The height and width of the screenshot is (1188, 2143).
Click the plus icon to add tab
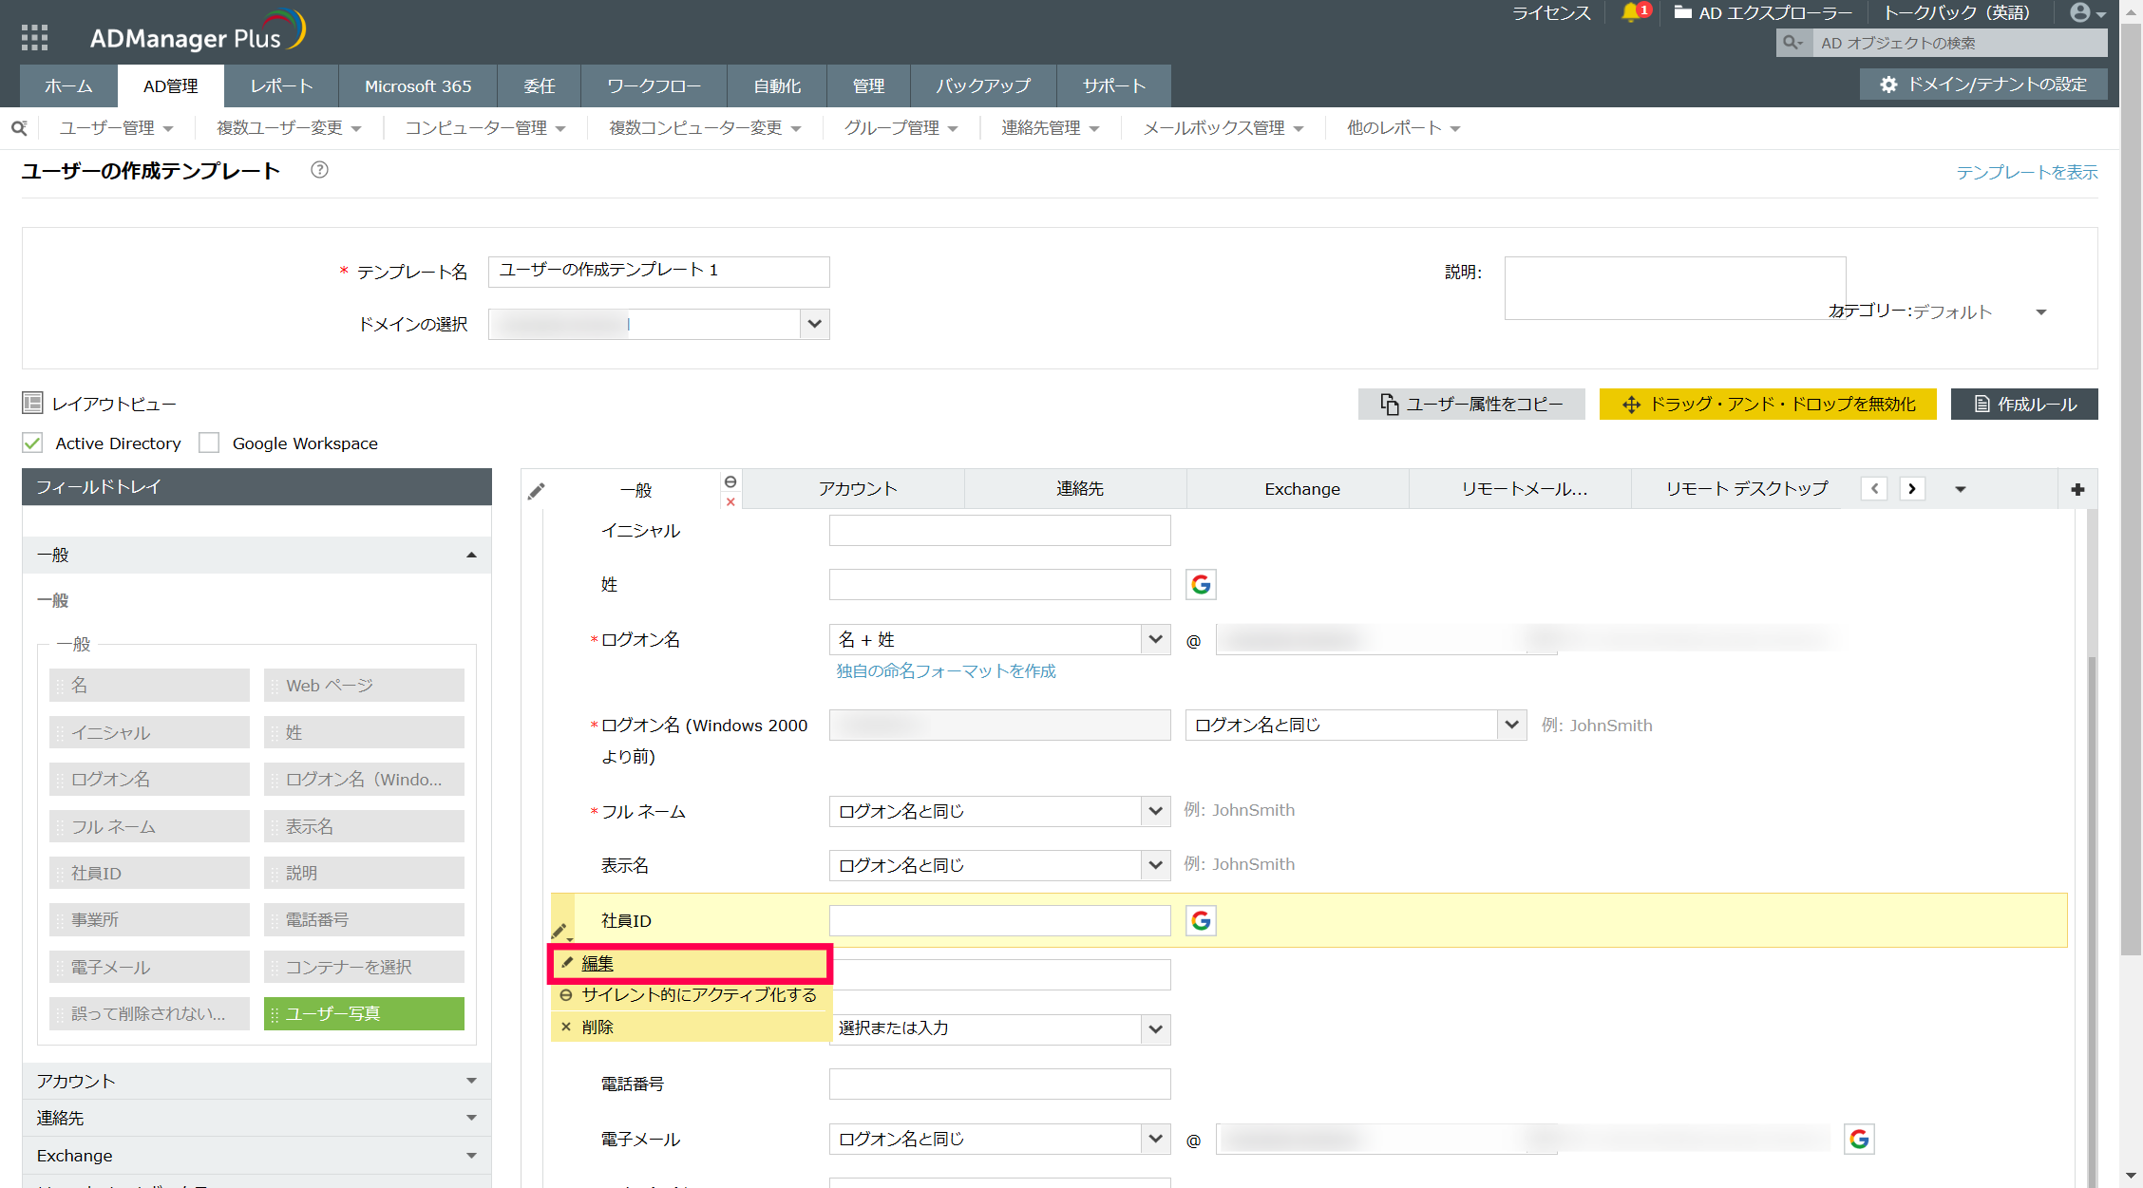pos(2077,489)
